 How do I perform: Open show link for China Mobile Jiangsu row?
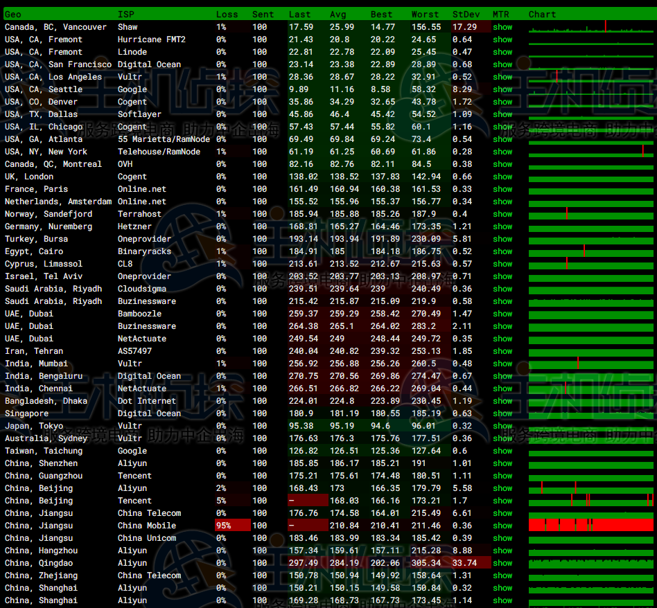coord(502,526)
